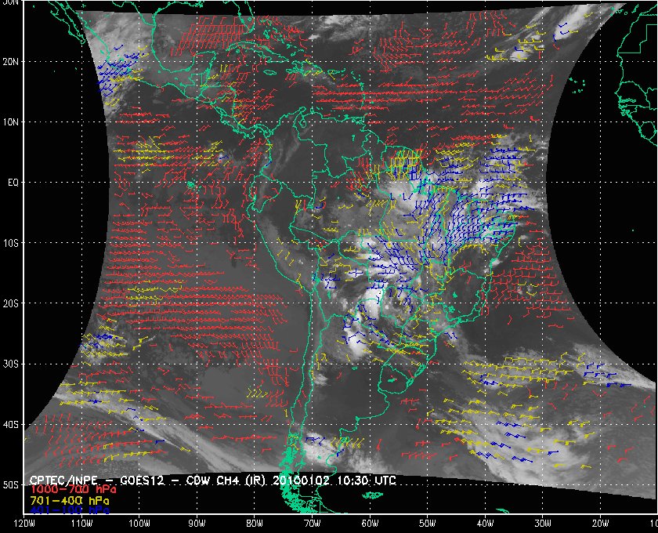Click the CPTEC/INPE GOES12 title caption

213,480
